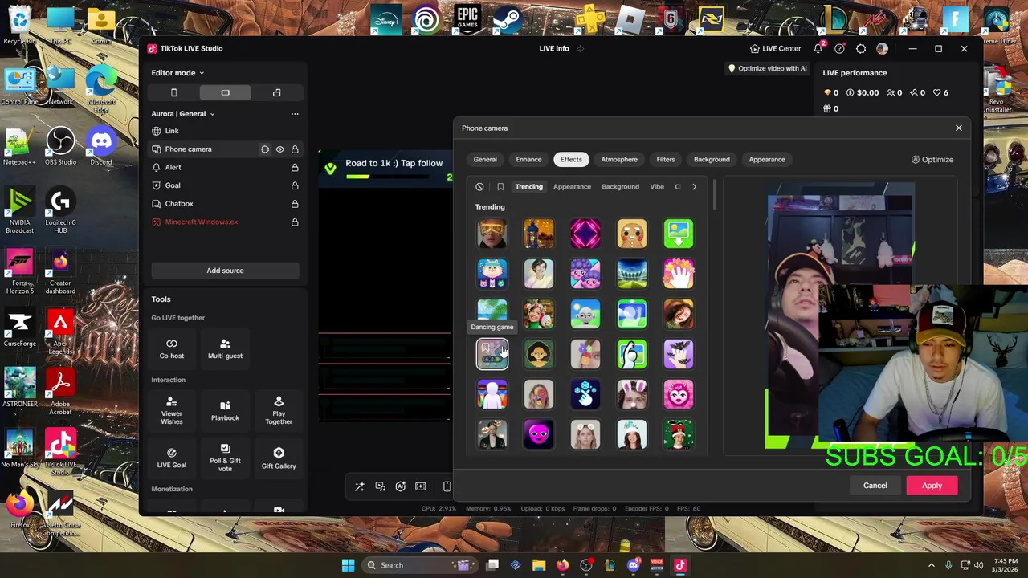This screenshot has height=578, width=1028.
Task: Click the no-effect circle slash icon
Action: (x=479, y=186)
